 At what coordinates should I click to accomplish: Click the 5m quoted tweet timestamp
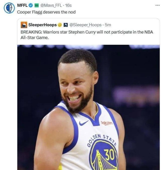tap(108, 25)
